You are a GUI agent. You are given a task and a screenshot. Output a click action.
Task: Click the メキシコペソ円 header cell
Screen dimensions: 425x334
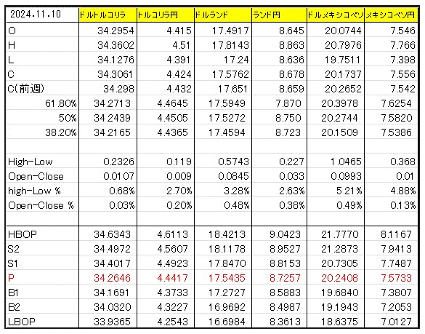tap(391, 15)
